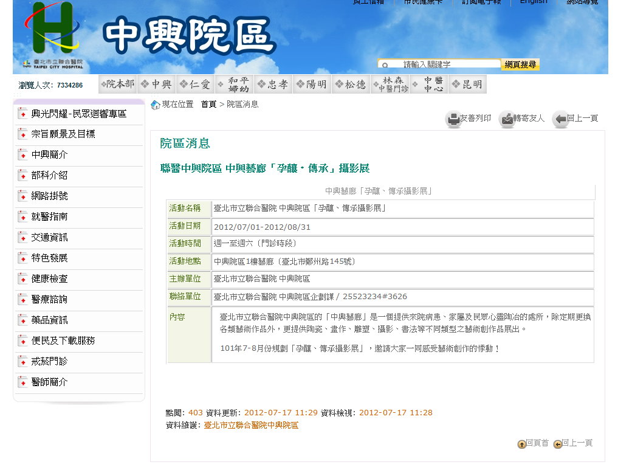The image size is (632, 470).
Task: Open 交通資訊 in the sidebar
Action: click(50, 238)
